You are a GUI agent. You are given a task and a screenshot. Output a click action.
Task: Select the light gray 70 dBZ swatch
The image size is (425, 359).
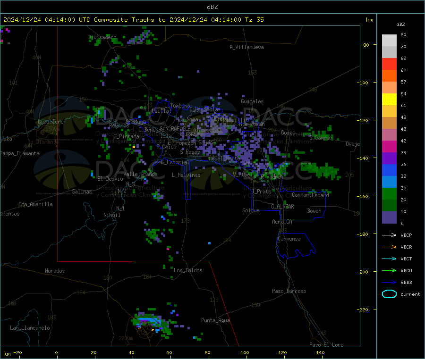[389, 41]
